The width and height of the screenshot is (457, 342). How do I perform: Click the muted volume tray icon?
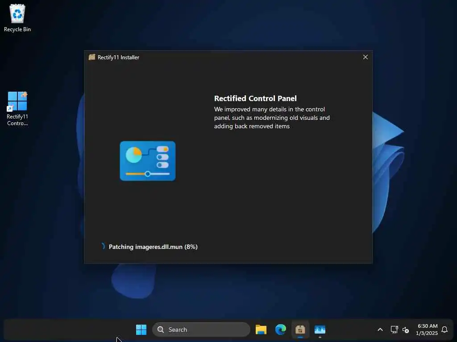coord(406,330)
